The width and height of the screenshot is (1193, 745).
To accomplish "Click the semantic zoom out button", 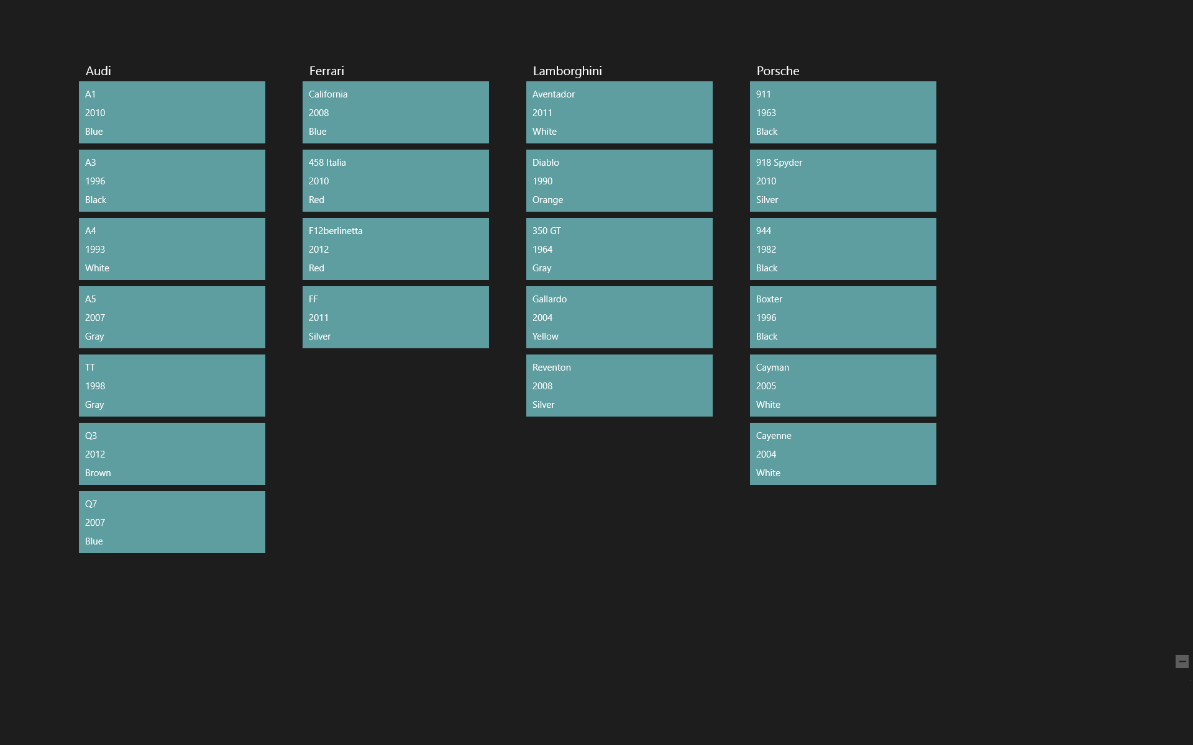I will click(1182, 662).
